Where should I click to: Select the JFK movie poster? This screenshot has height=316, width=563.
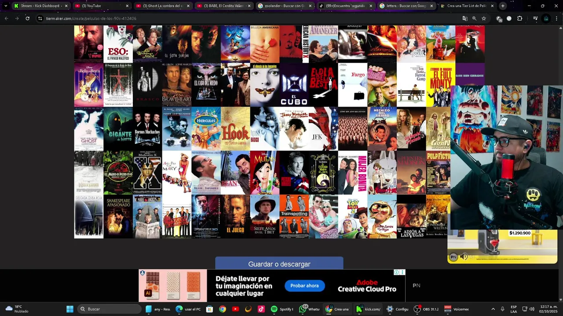(x=323, y=129)
